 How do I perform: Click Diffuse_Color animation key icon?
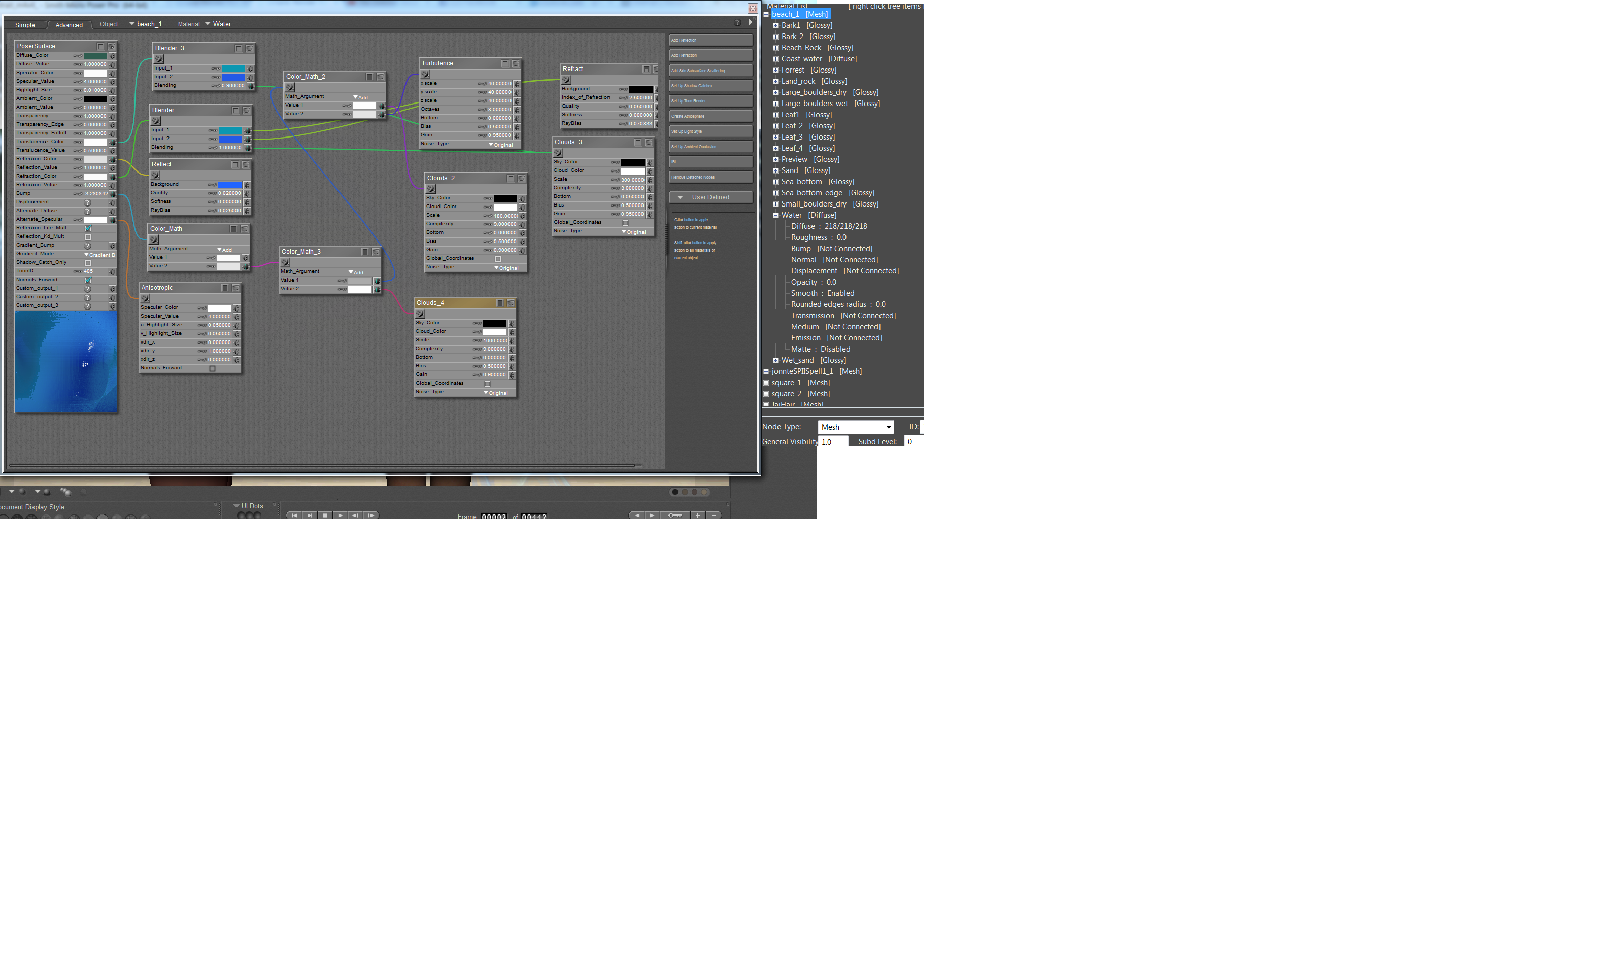pyautogui.click(x=77, y=56)
